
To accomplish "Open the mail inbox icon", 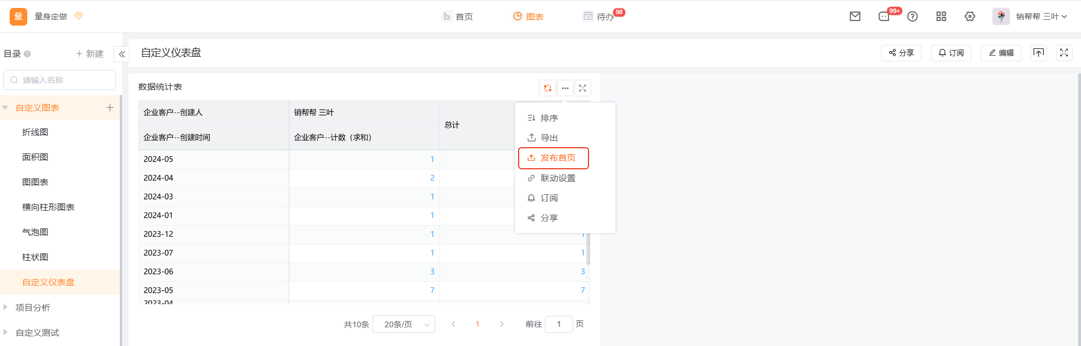I will pyautogui.click(x=854, y=16).
